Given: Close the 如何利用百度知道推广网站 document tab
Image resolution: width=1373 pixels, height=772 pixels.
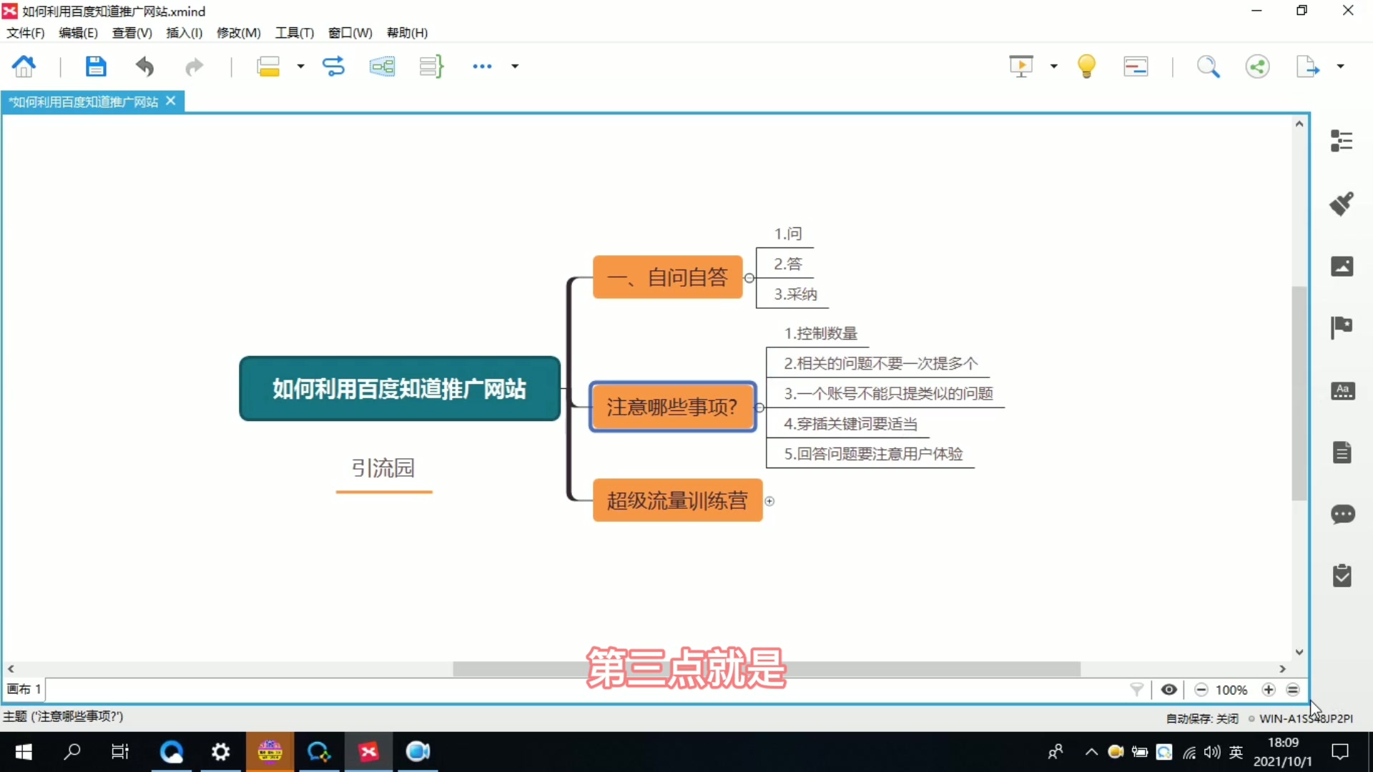Looking at the screenshot, I should coord(171,102).
